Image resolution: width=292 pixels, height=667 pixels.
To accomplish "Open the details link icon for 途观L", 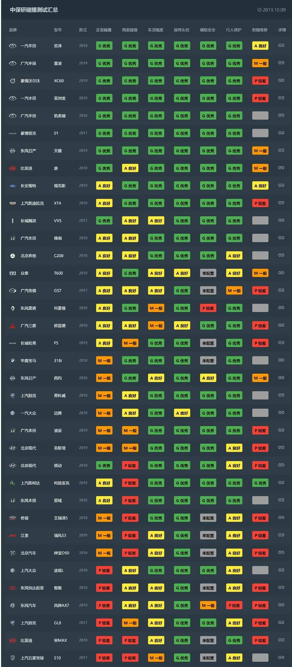I will pyautogui.click(x=281, y=570).
